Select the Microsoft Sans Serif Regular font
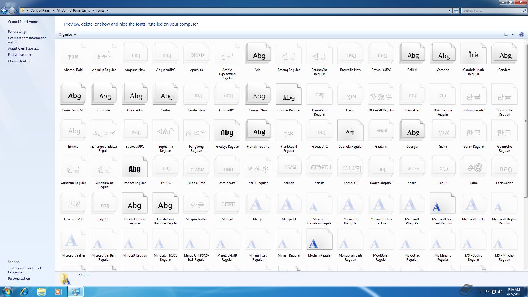Image resolution: width=528 pixels, height=297 pixels. tap(443, 203)
